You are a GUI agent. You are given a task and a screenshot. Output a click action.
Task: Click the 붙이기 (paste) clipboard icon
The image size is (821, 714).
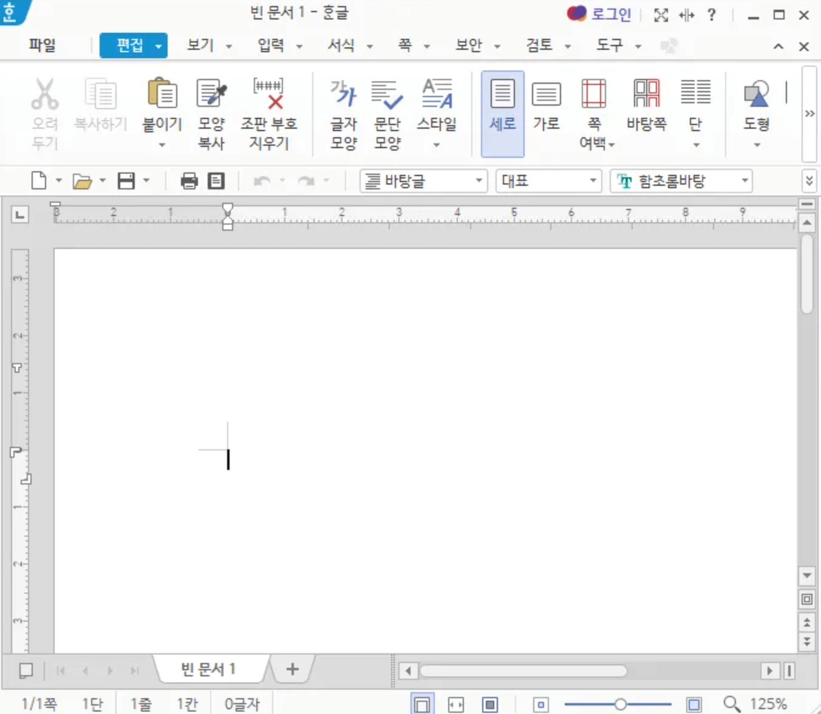[x=162, y=93]
